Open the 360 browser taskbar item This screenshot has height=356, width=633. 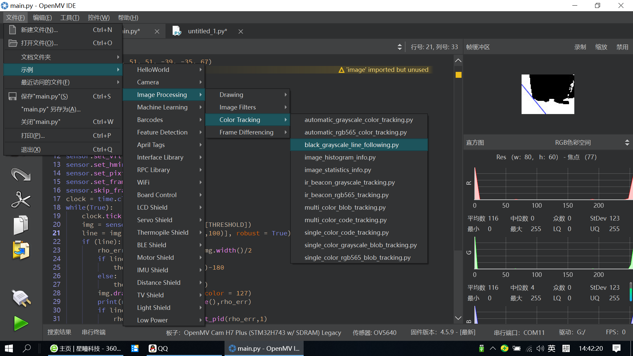pyautogui.click(x=85, y=348)
